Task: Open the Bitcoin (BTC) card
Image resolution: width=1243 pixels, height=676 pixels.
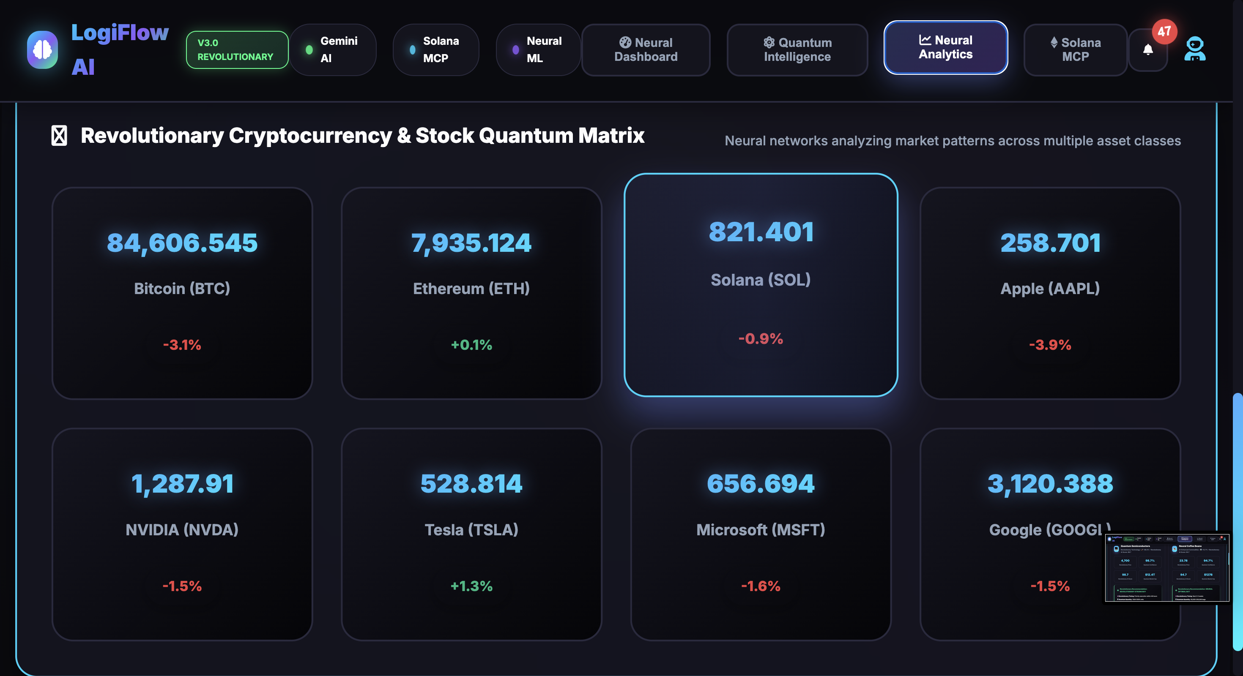Action: point(182,293)
